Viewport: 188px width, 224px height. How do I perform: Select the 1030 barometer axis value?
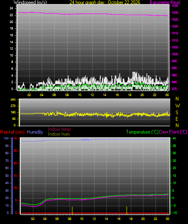pos(175,13)
